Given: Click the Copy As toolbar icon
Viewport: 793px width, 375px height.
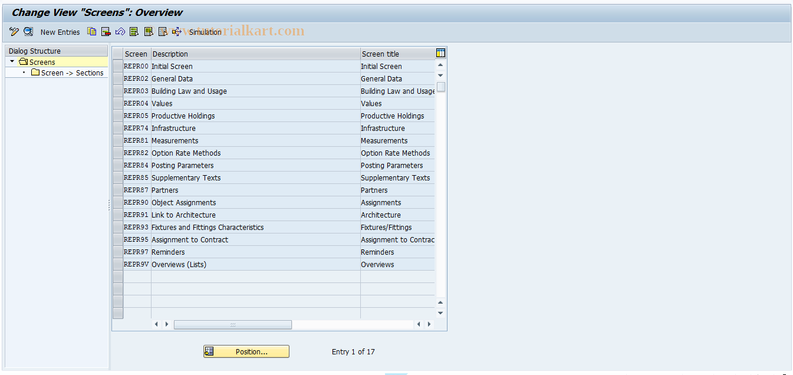Looking at the screenshot, I should point(92,32).
